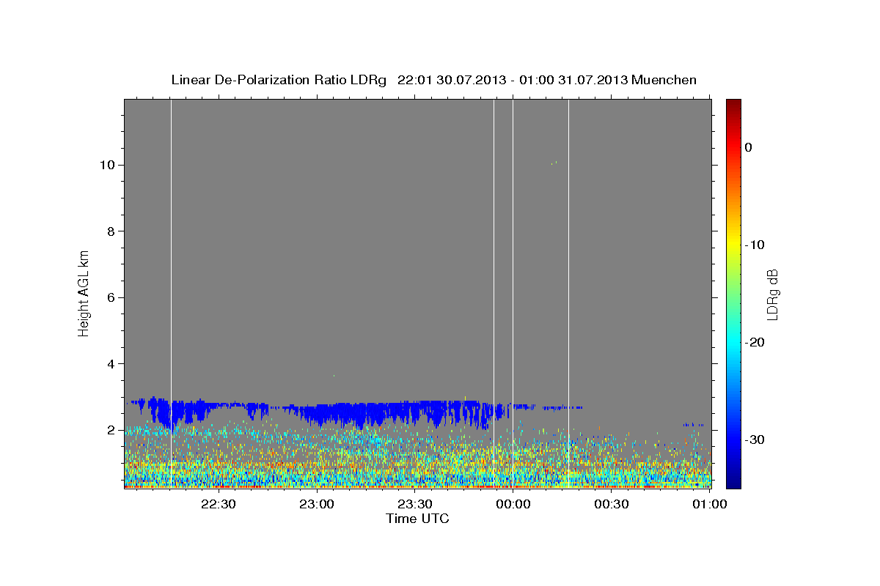
Task: Click the white vertical line at 00:00
Action: click(x=513, y=293)
